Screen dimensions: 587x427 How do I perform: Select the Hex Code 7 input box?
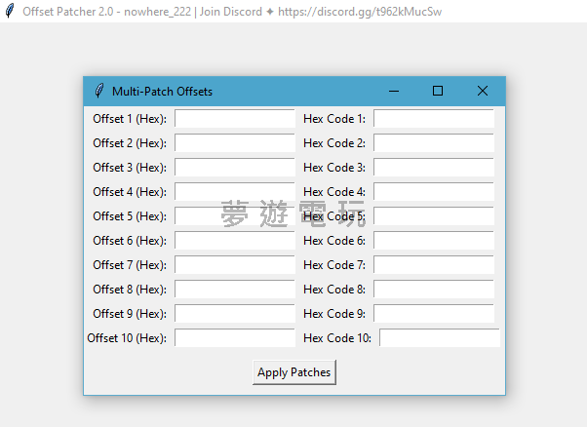433,265
